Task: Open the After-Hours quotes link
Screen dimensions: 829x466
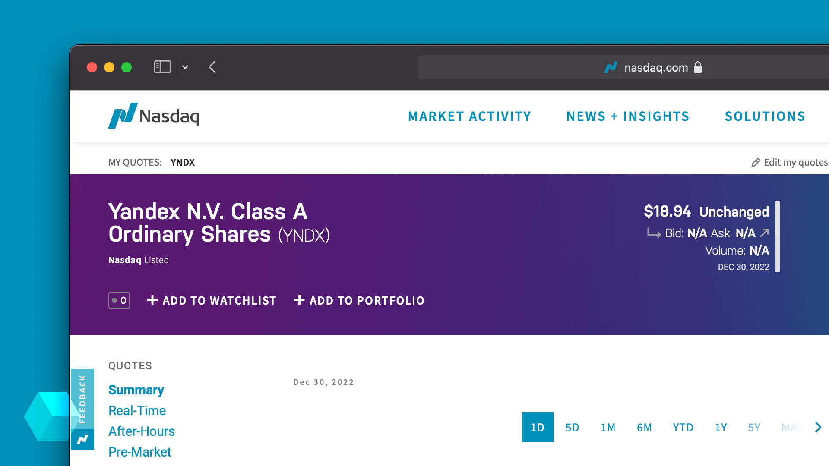Action: tap(141, 431)
